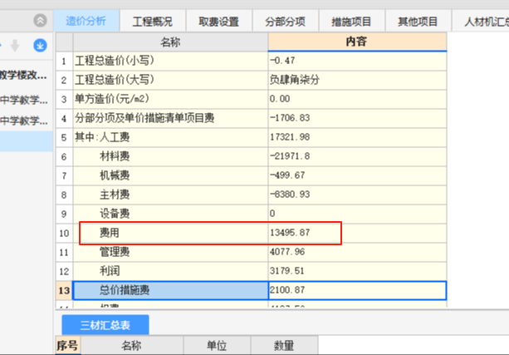The height and width of the screenshot is (355, 509).
Task: Click the gray down arrow icon
Action: pos(15,46)
